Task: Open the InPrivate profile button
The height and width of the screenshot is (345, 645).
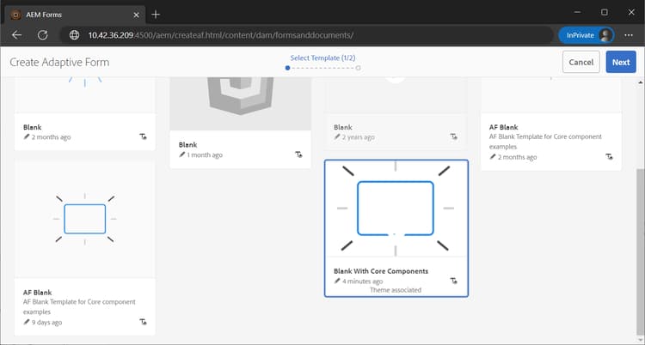Action: (x=587, y=35)
